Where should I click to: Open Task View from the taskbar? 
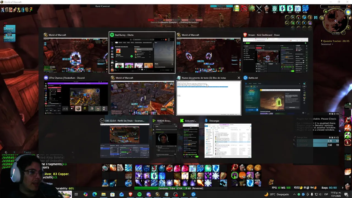(76, 194)
